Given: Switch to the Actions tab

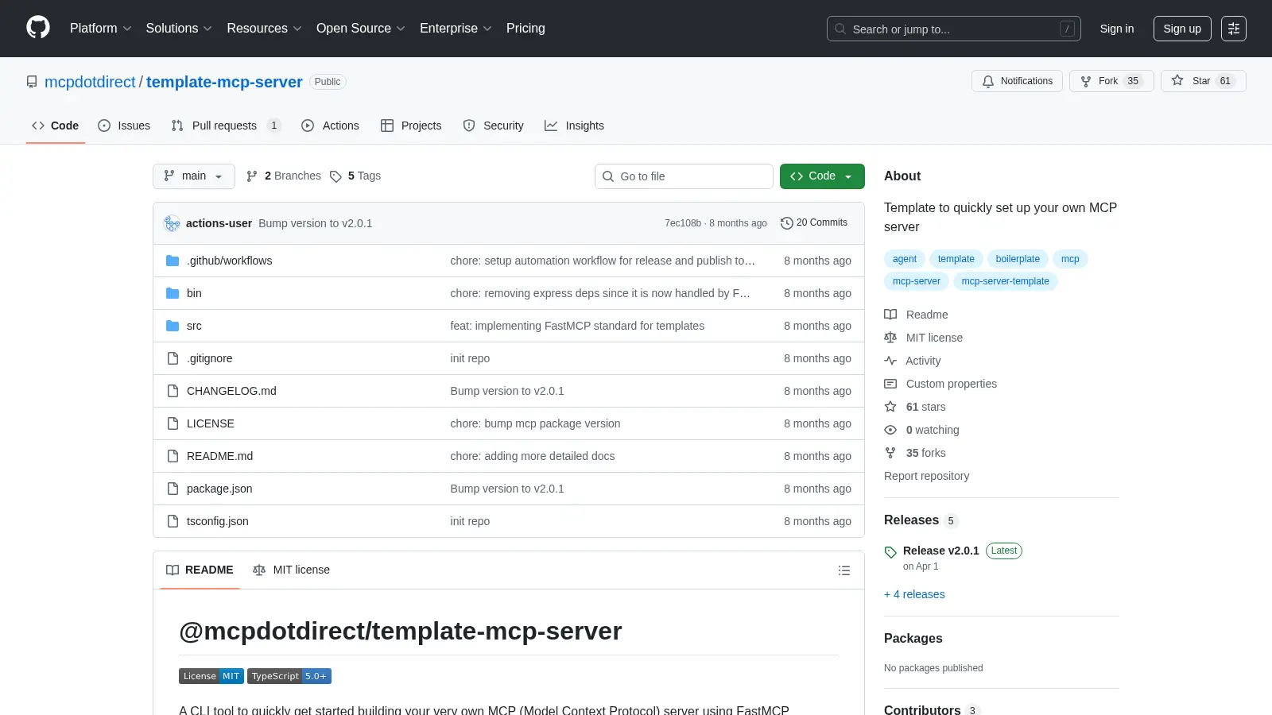Looking at the screenshot, I should point(330,126).
